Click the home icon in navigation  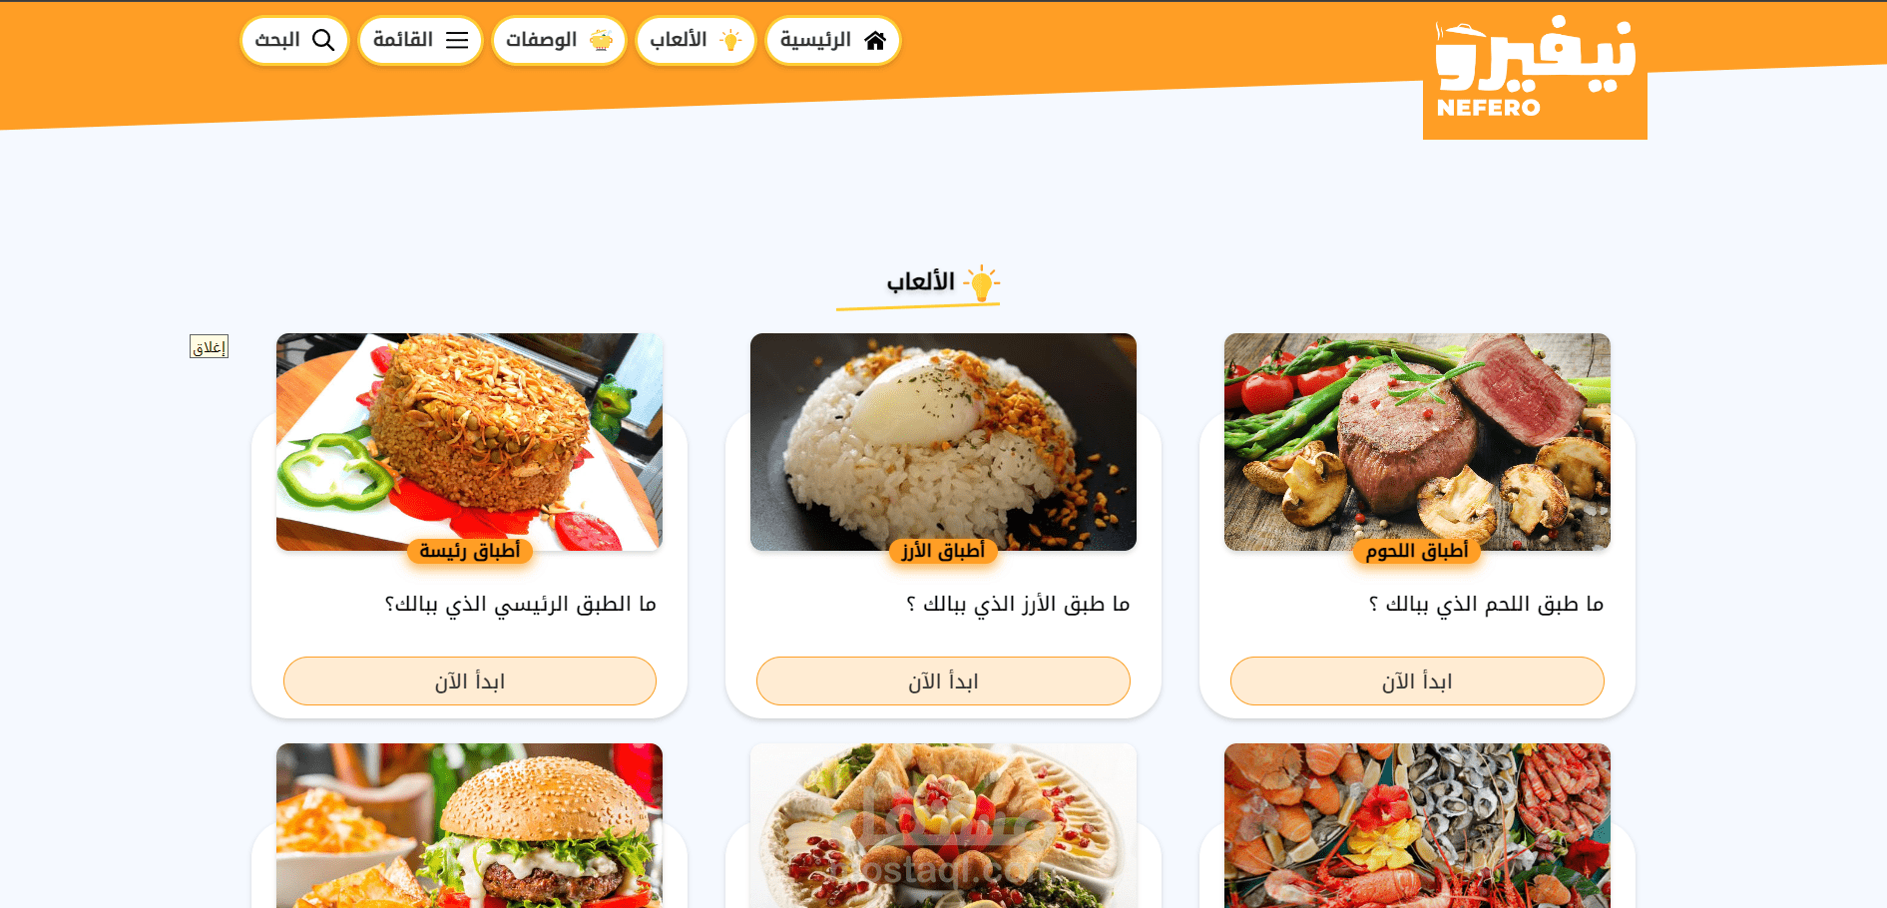(875, 41)
